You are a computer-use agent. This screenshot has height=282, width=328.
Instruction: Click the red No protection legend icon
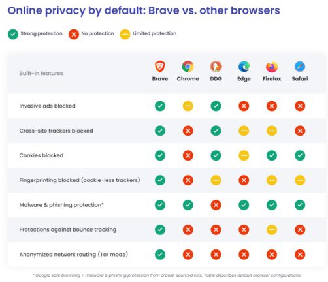coord(74,34)
